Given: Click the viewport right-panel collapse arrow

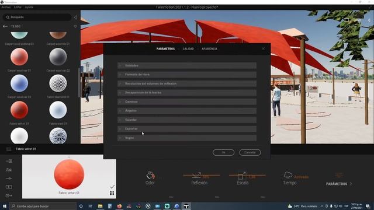Looking at the screenshot, I should pos(369,20).
